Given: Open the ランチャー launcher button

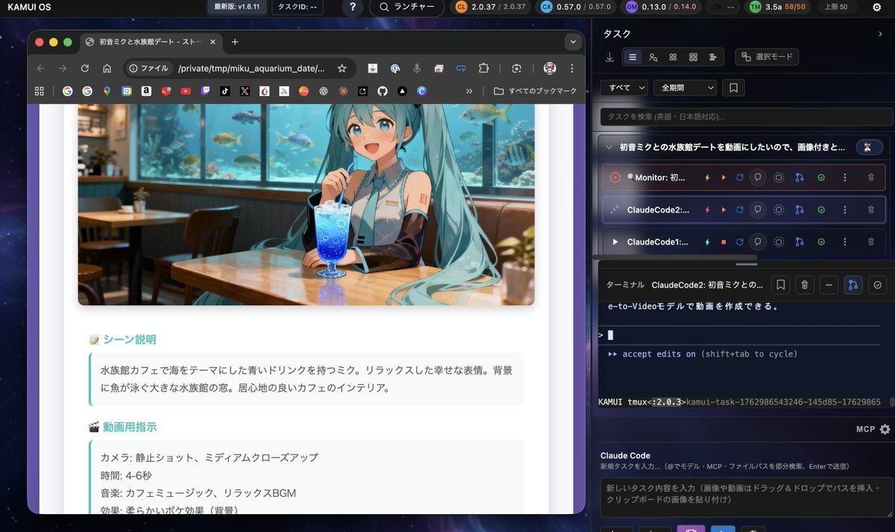Looking at the screenshot, I should point(406,7).
